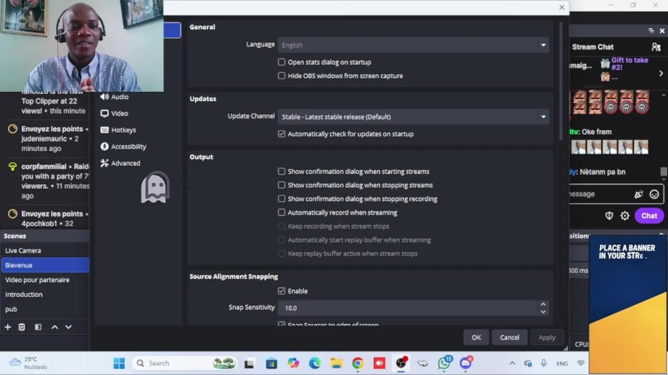Cancel the Settings dialog
668x375 pixels.
pyautogui.click(x=509, y=337)
